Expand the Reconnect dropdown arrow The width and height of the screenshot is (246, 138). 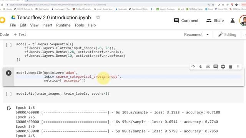coord(208,34)
